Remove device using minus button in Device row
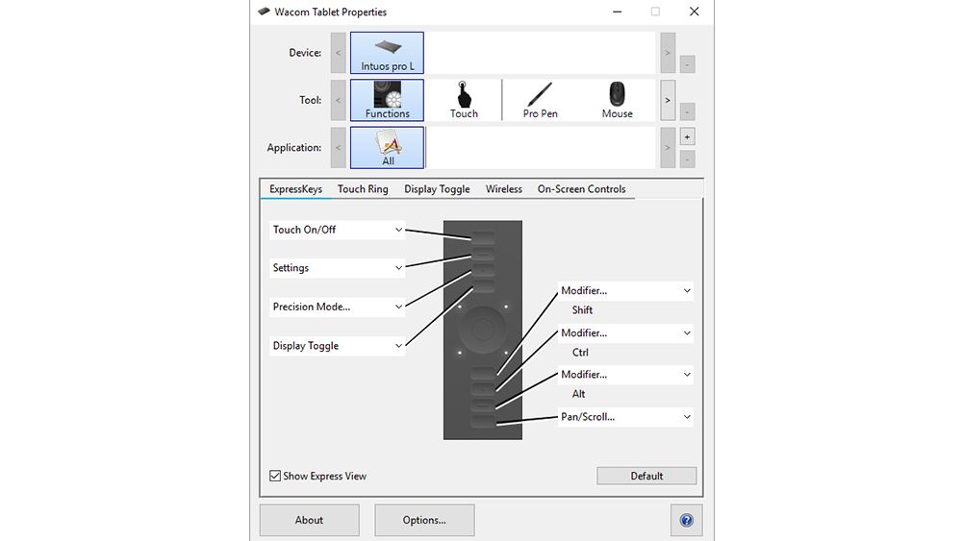The width and height of the screenshot is (962, 541). click(x=687, y=64)
